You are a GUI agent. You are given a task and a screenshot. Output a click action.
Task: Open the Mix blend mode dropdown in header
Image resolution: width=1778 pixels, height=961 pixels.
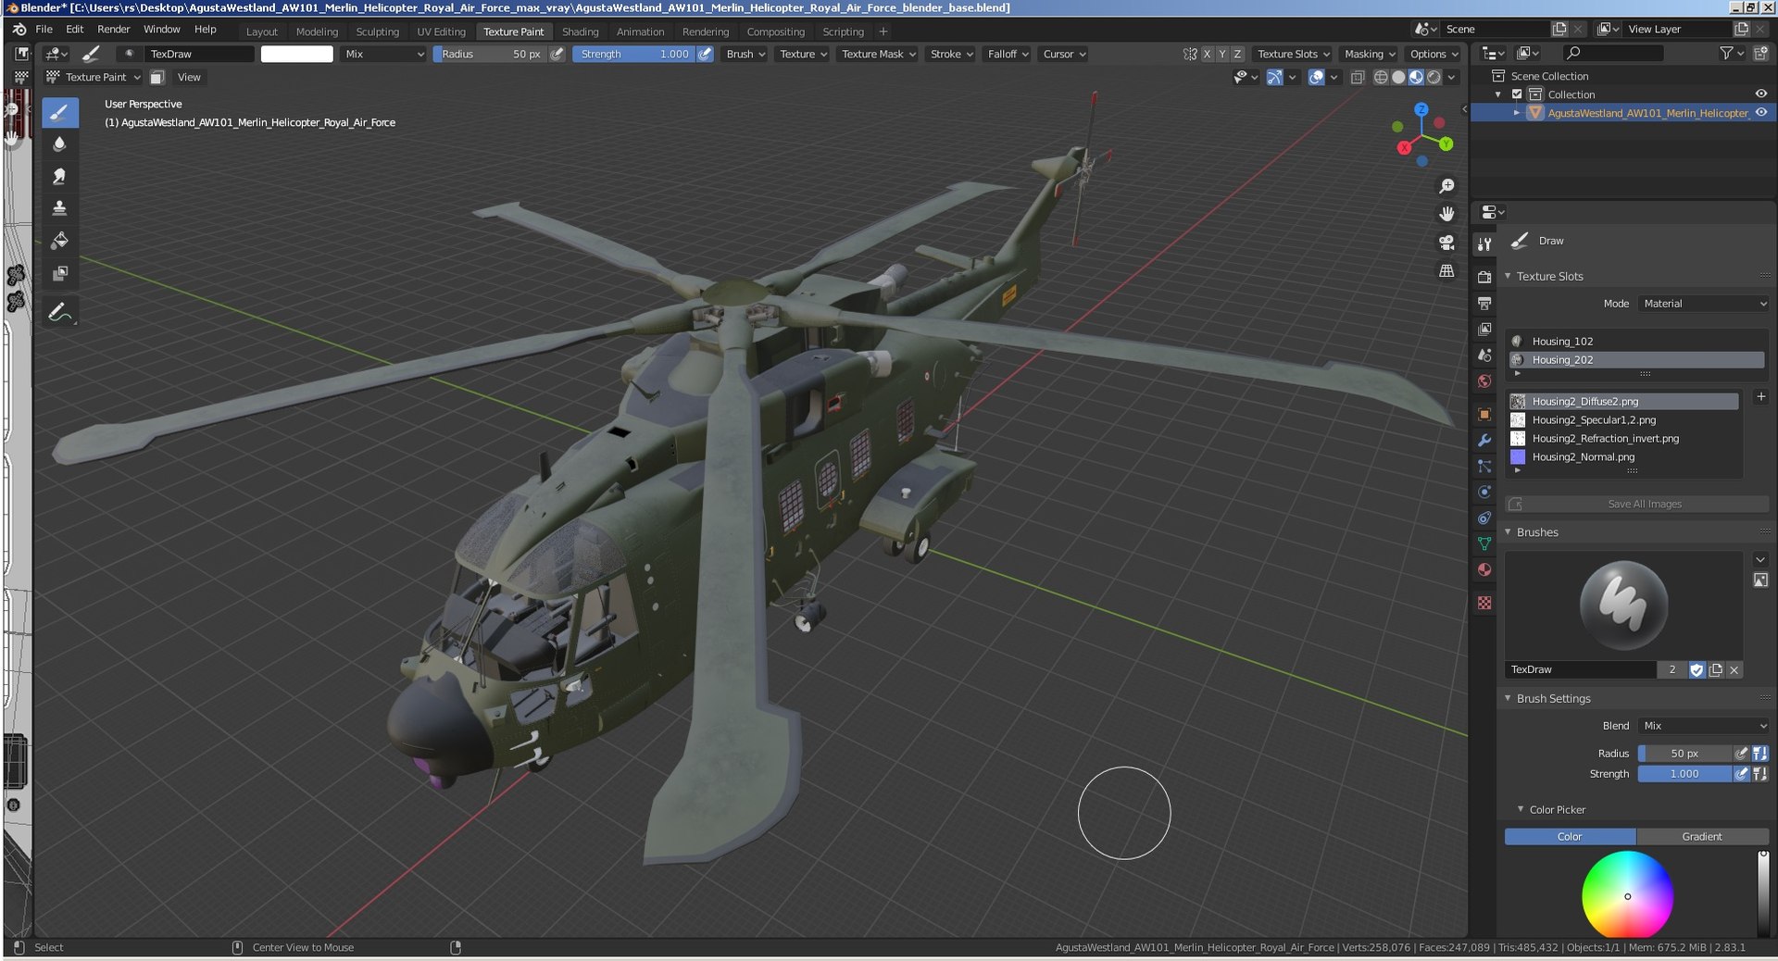[384, 54]
